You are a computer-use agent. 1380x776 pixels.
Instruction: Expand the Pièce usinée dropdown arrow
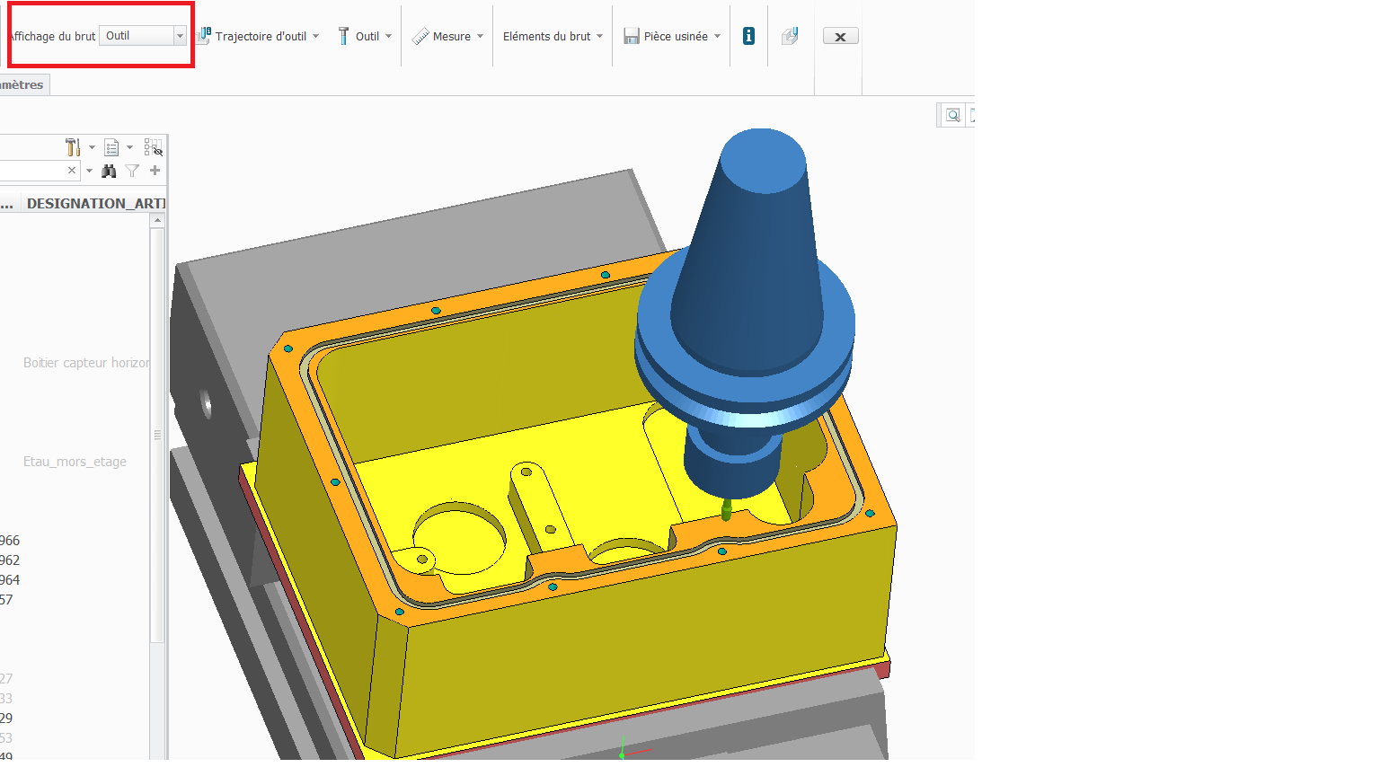[717, 37]
